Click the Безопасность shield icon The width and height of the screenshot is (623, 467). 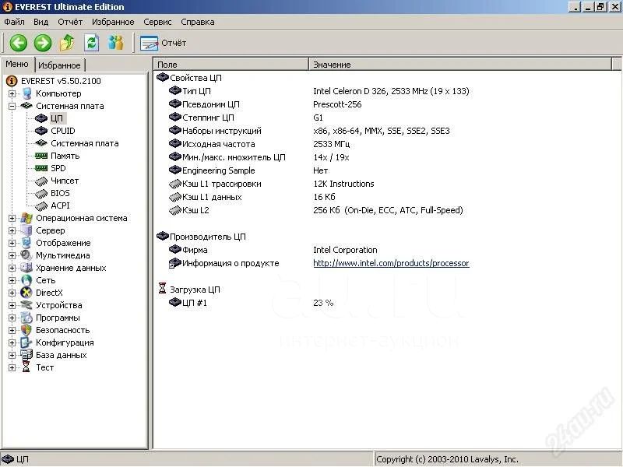26,330
